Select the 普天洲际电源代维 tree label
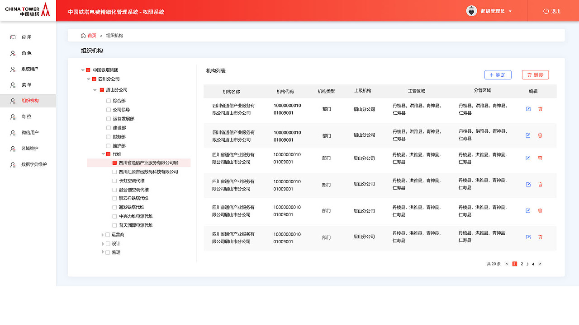Screen dimensions: 579x325 click(136, 225)
